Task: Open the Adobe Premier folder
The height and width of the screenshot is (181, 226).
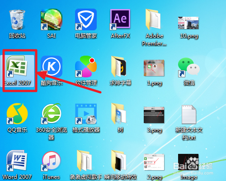Action: pos(153,19)
